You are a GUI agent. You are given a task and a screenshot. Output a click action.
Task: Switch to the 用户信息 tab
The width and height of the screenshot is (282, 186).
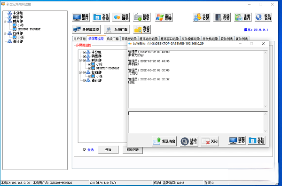coord(79,39)
